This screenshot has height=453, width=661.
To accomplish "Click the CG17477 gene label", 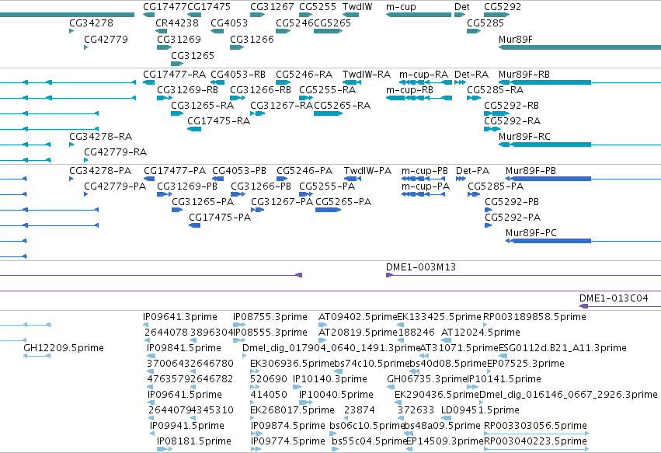I will click(165, 7).
